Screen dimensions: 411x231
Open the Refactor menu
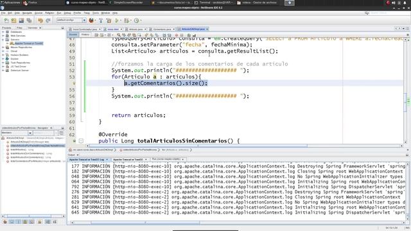pyautogui.click(x=49, y=13)
